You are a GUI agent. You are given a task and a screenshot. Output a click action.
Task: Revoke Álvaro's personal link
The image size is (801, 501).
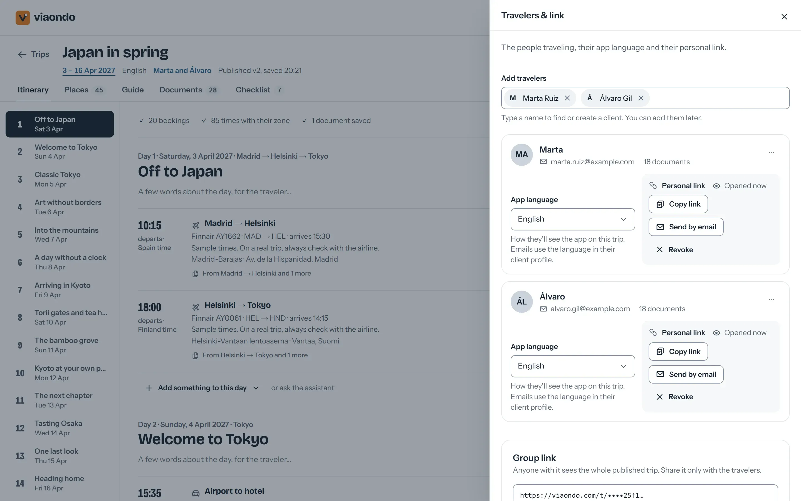pyautogui.click(x=674, y=397)
